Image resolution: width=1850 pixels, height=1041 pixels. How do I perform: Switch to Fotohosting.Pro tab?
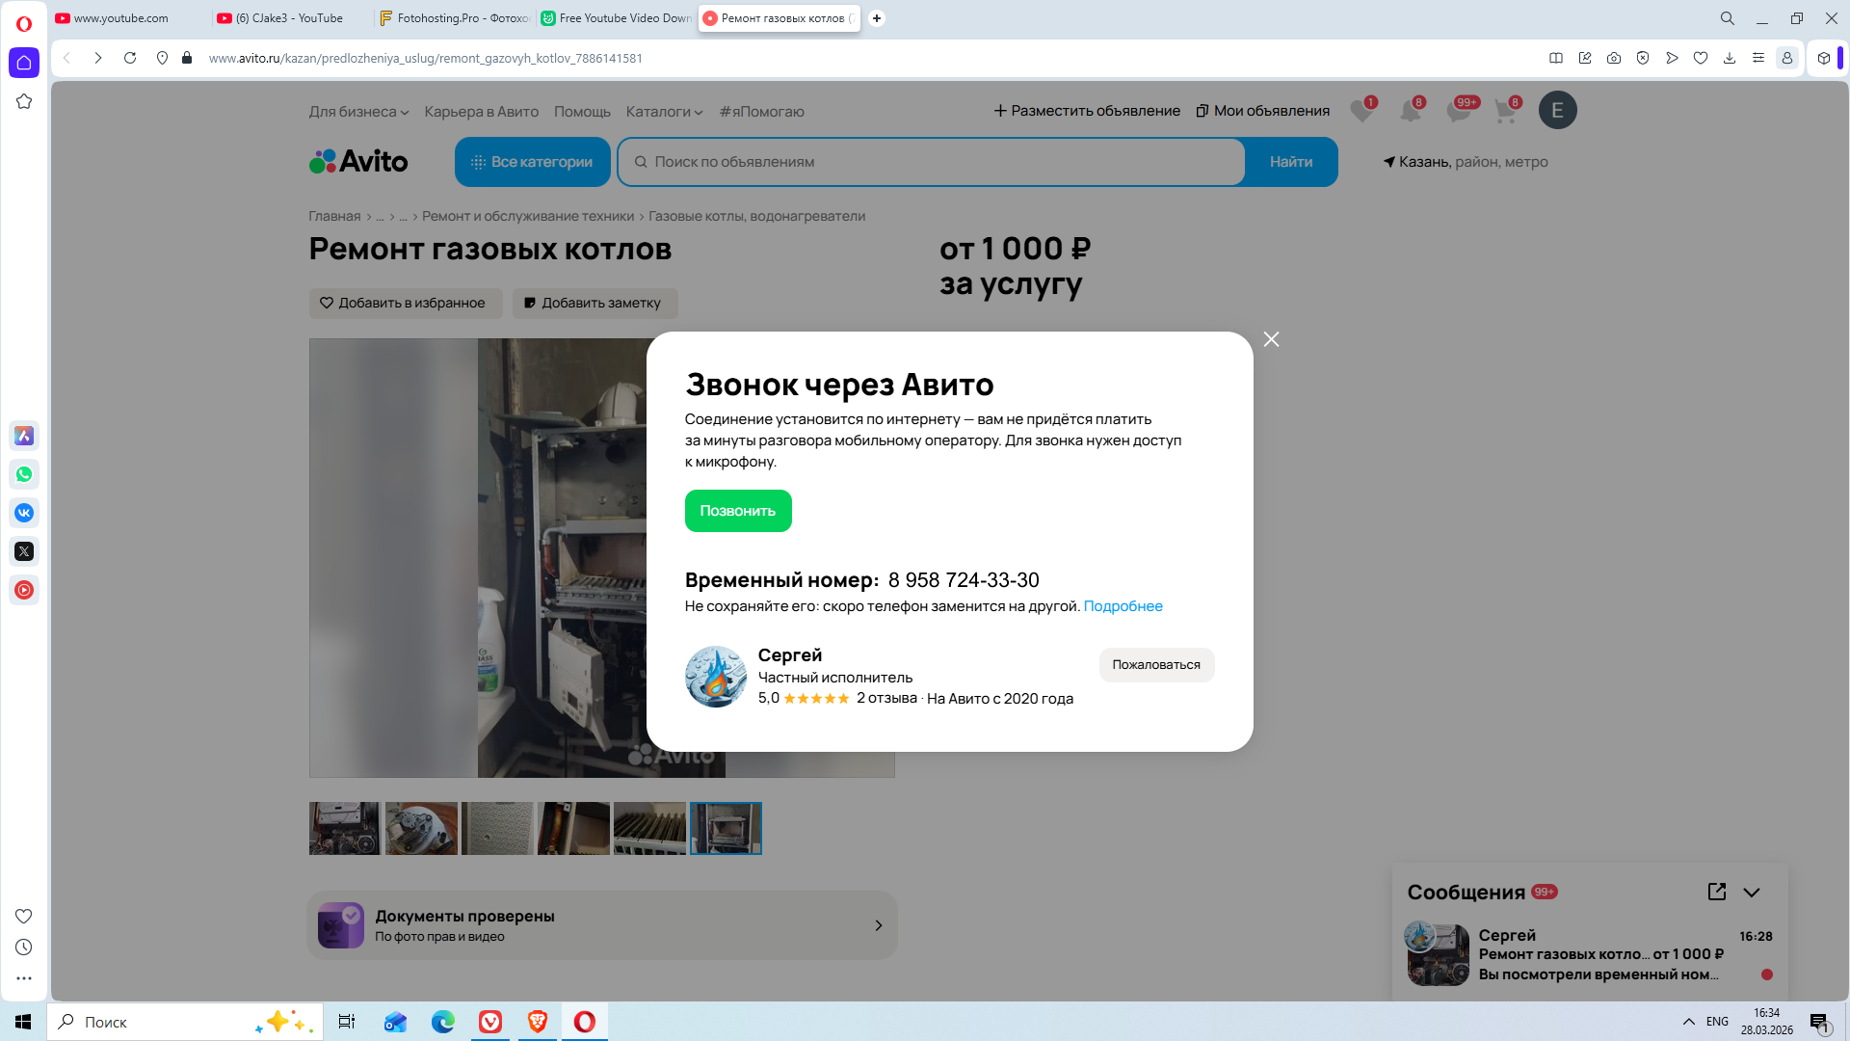(453, 18)
